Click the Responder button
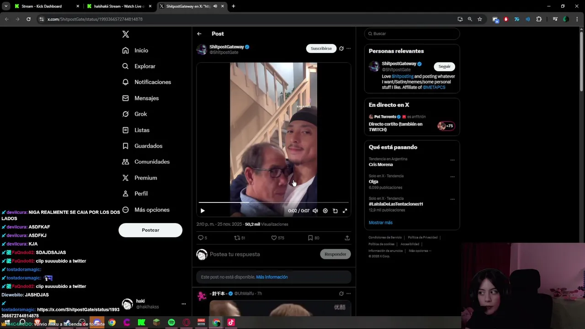The height and width of the screenshot is (329, 585). click(x=335, y=255)
